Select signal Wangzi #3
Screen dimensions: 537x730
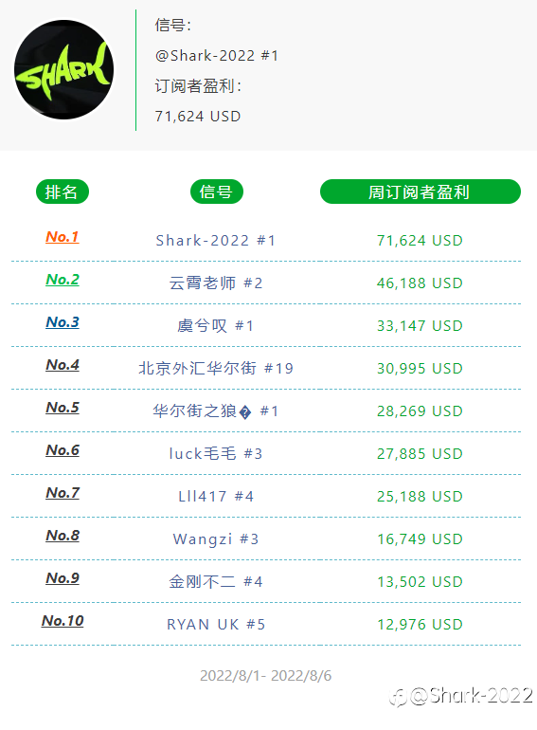click(x=216, y=539)
